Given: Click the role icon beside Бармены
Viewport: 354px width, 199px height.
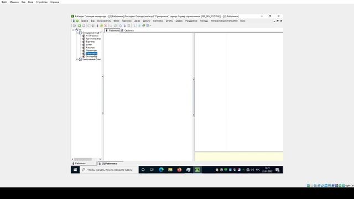Looking at the screenshot, I should tap(84, 42).
